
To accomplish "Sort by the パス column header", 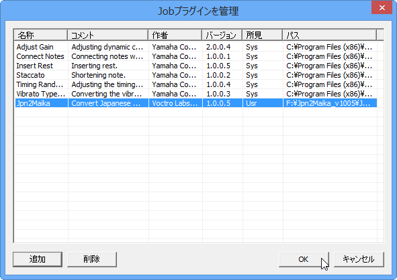I will tap(330, 35).
